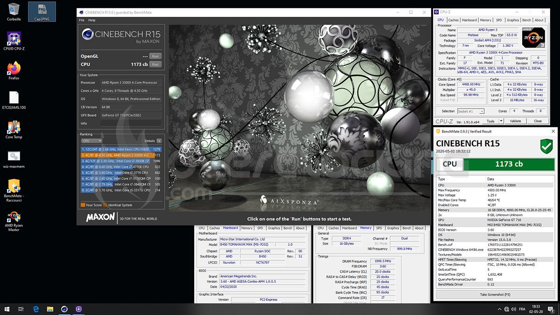
Task: Switch to Mainboard tab in top CPU-Z
Action: (x=469, y=20)
